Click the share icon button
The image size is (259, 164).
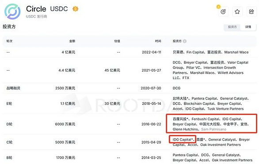(x=251, y=11)
